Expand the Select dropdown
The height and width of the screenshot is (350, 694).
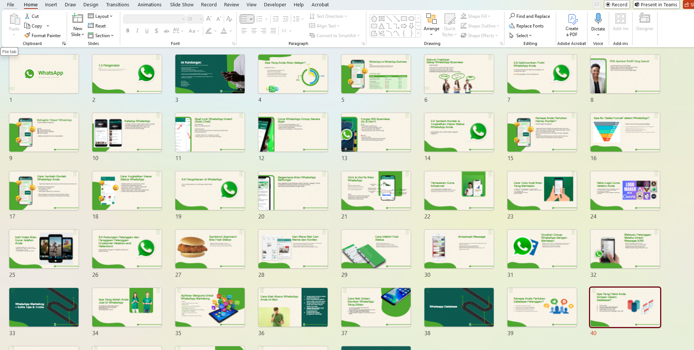[x=520, y=36]
